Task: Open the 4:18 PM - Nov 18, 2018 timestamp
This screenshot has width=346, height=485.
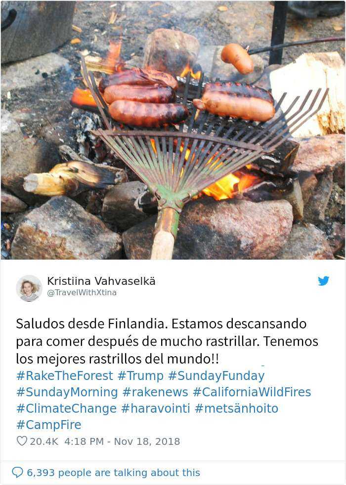Action: (x=122, y=441)
